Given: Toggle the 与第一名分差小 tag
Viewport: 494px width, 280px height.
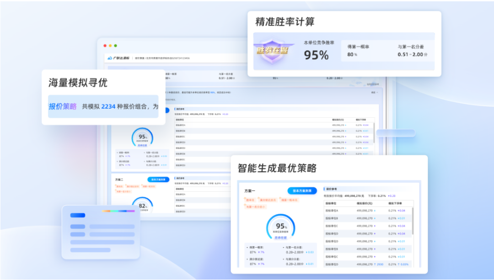Looking at the screenshot, I should pos(255,207).
